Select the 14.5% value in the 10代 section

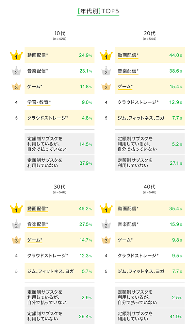(85, 144)
